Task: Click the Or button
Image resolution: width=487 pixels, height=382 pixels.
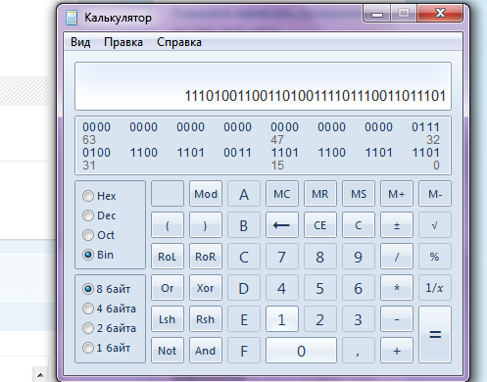Action: pyautogui.click(x=168, y=288)
